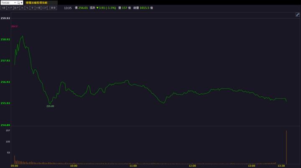Viewport: 301px width, 168px height.
Task: Click the 259.92 label on the price axis
Action: pos(5,18)
